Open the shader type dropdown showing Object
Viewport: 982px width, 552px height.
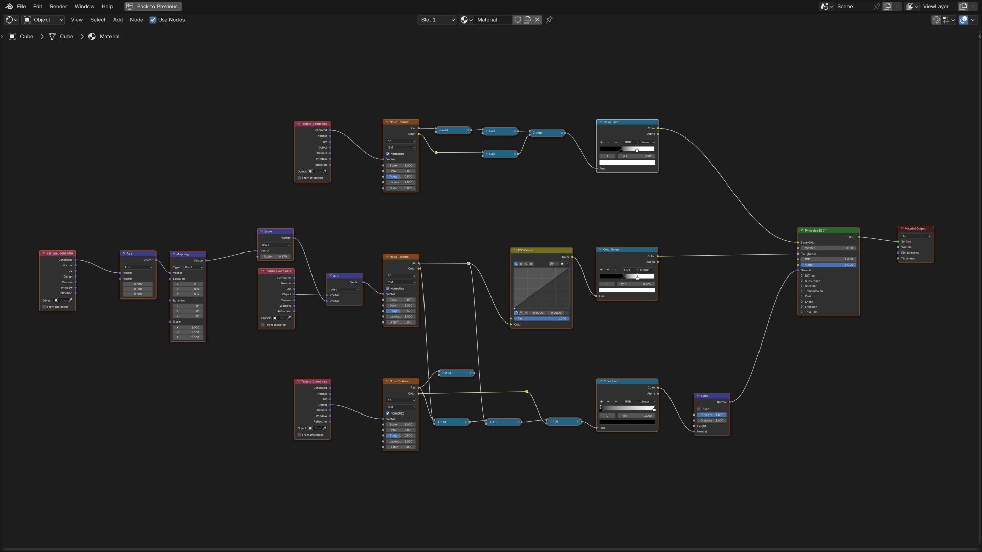point(43,20)
